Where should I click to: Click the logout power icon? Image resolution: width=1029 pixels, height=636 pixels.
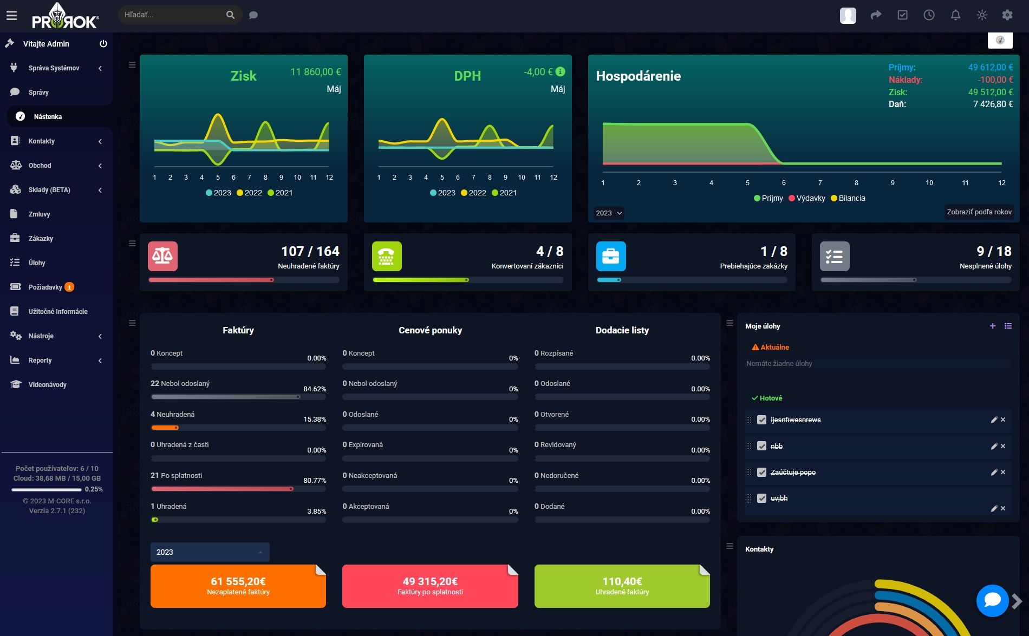pos(103,44)
